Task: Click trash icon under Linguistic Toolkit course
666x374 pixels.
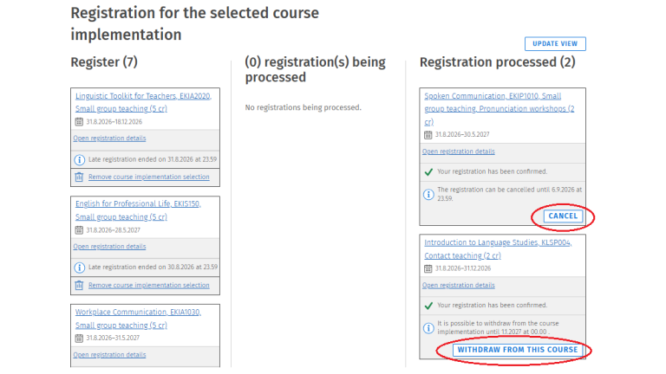Action: [79, 177]
